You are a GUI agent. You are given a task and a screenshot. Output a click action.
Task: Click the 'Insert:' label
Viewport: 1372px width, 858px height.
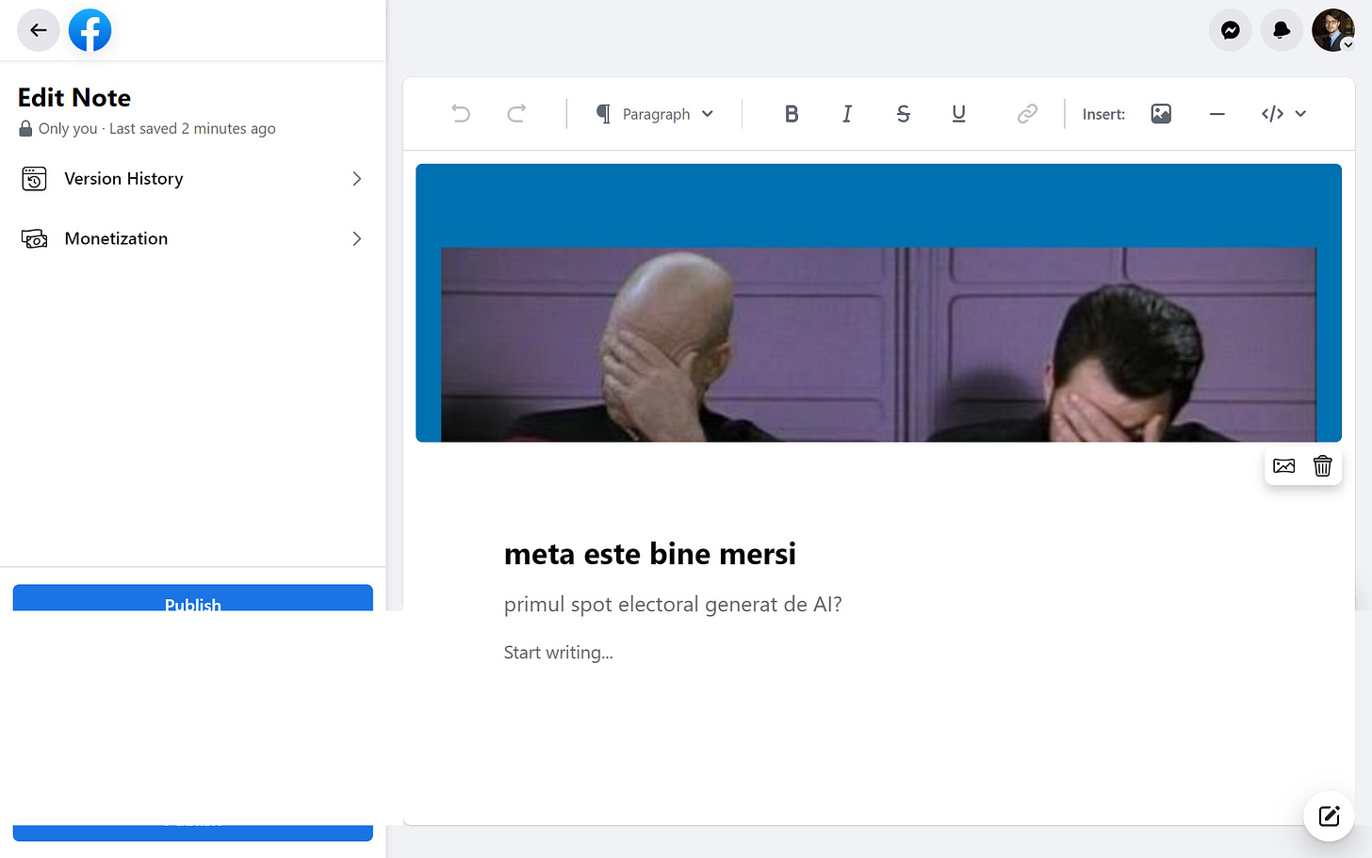click(x=1103, y=114)
